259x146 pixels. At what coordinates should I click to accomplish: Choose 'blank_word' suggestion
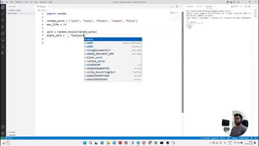coord(113,58)
